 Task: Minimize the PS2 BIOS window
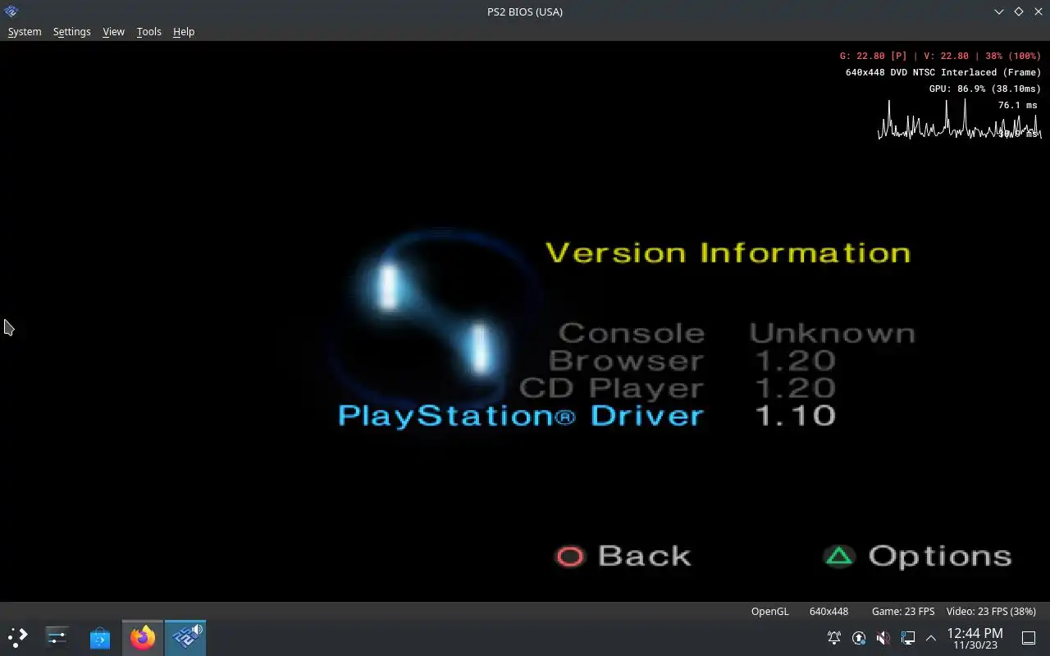point(999,11)
